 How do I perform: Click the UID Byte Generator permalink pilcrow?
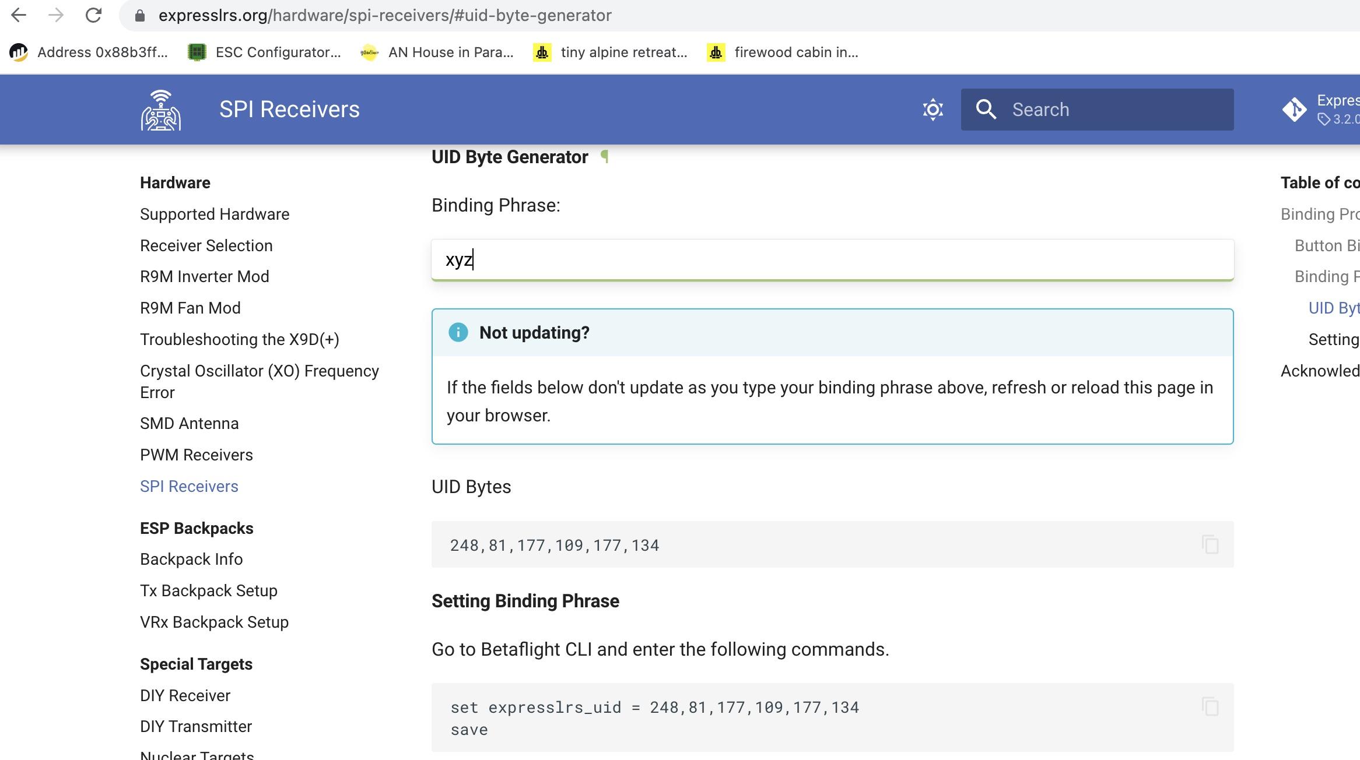(605, 157)
